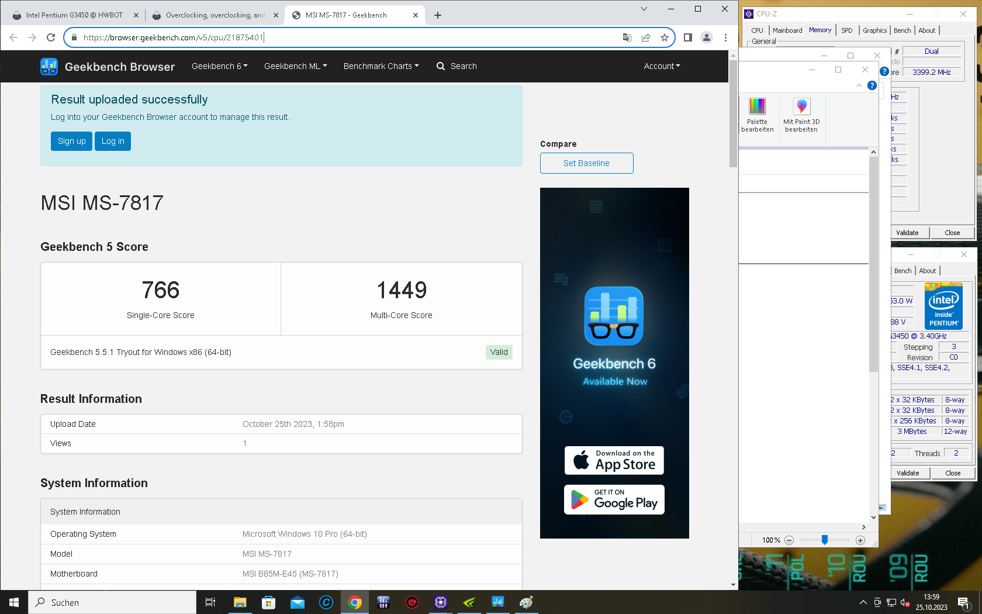Bookmark this page with the star icon

[665, 37]
